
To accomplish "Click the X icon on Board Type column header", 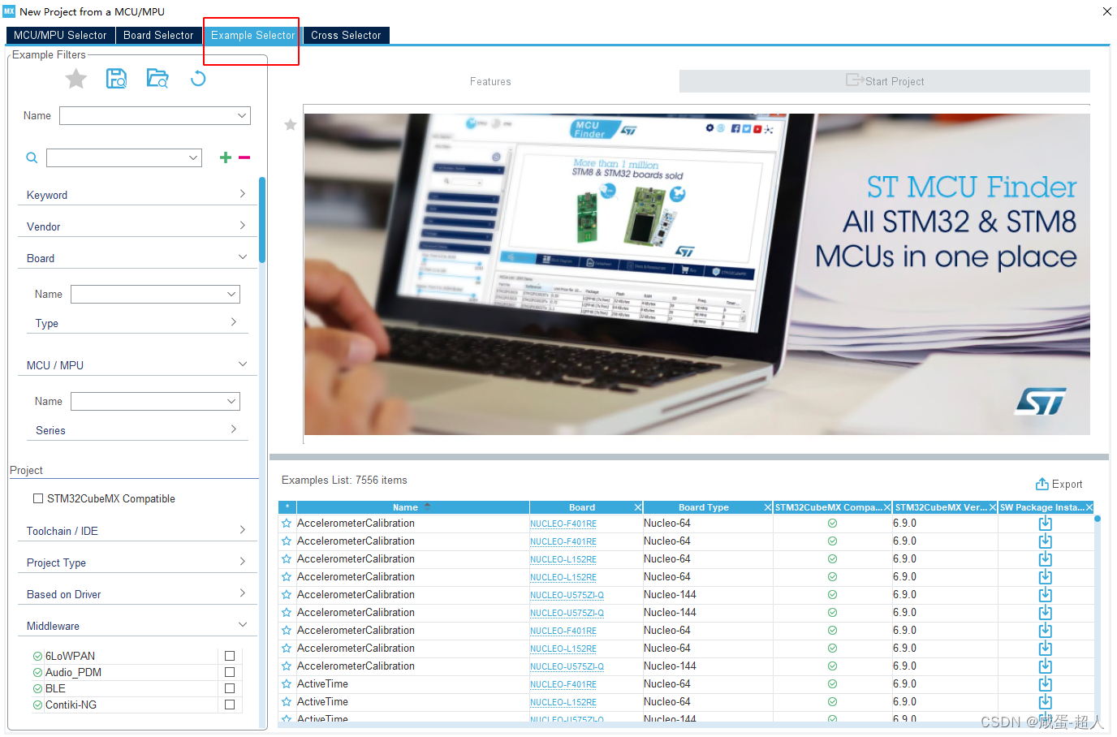I will pos(768,507).
